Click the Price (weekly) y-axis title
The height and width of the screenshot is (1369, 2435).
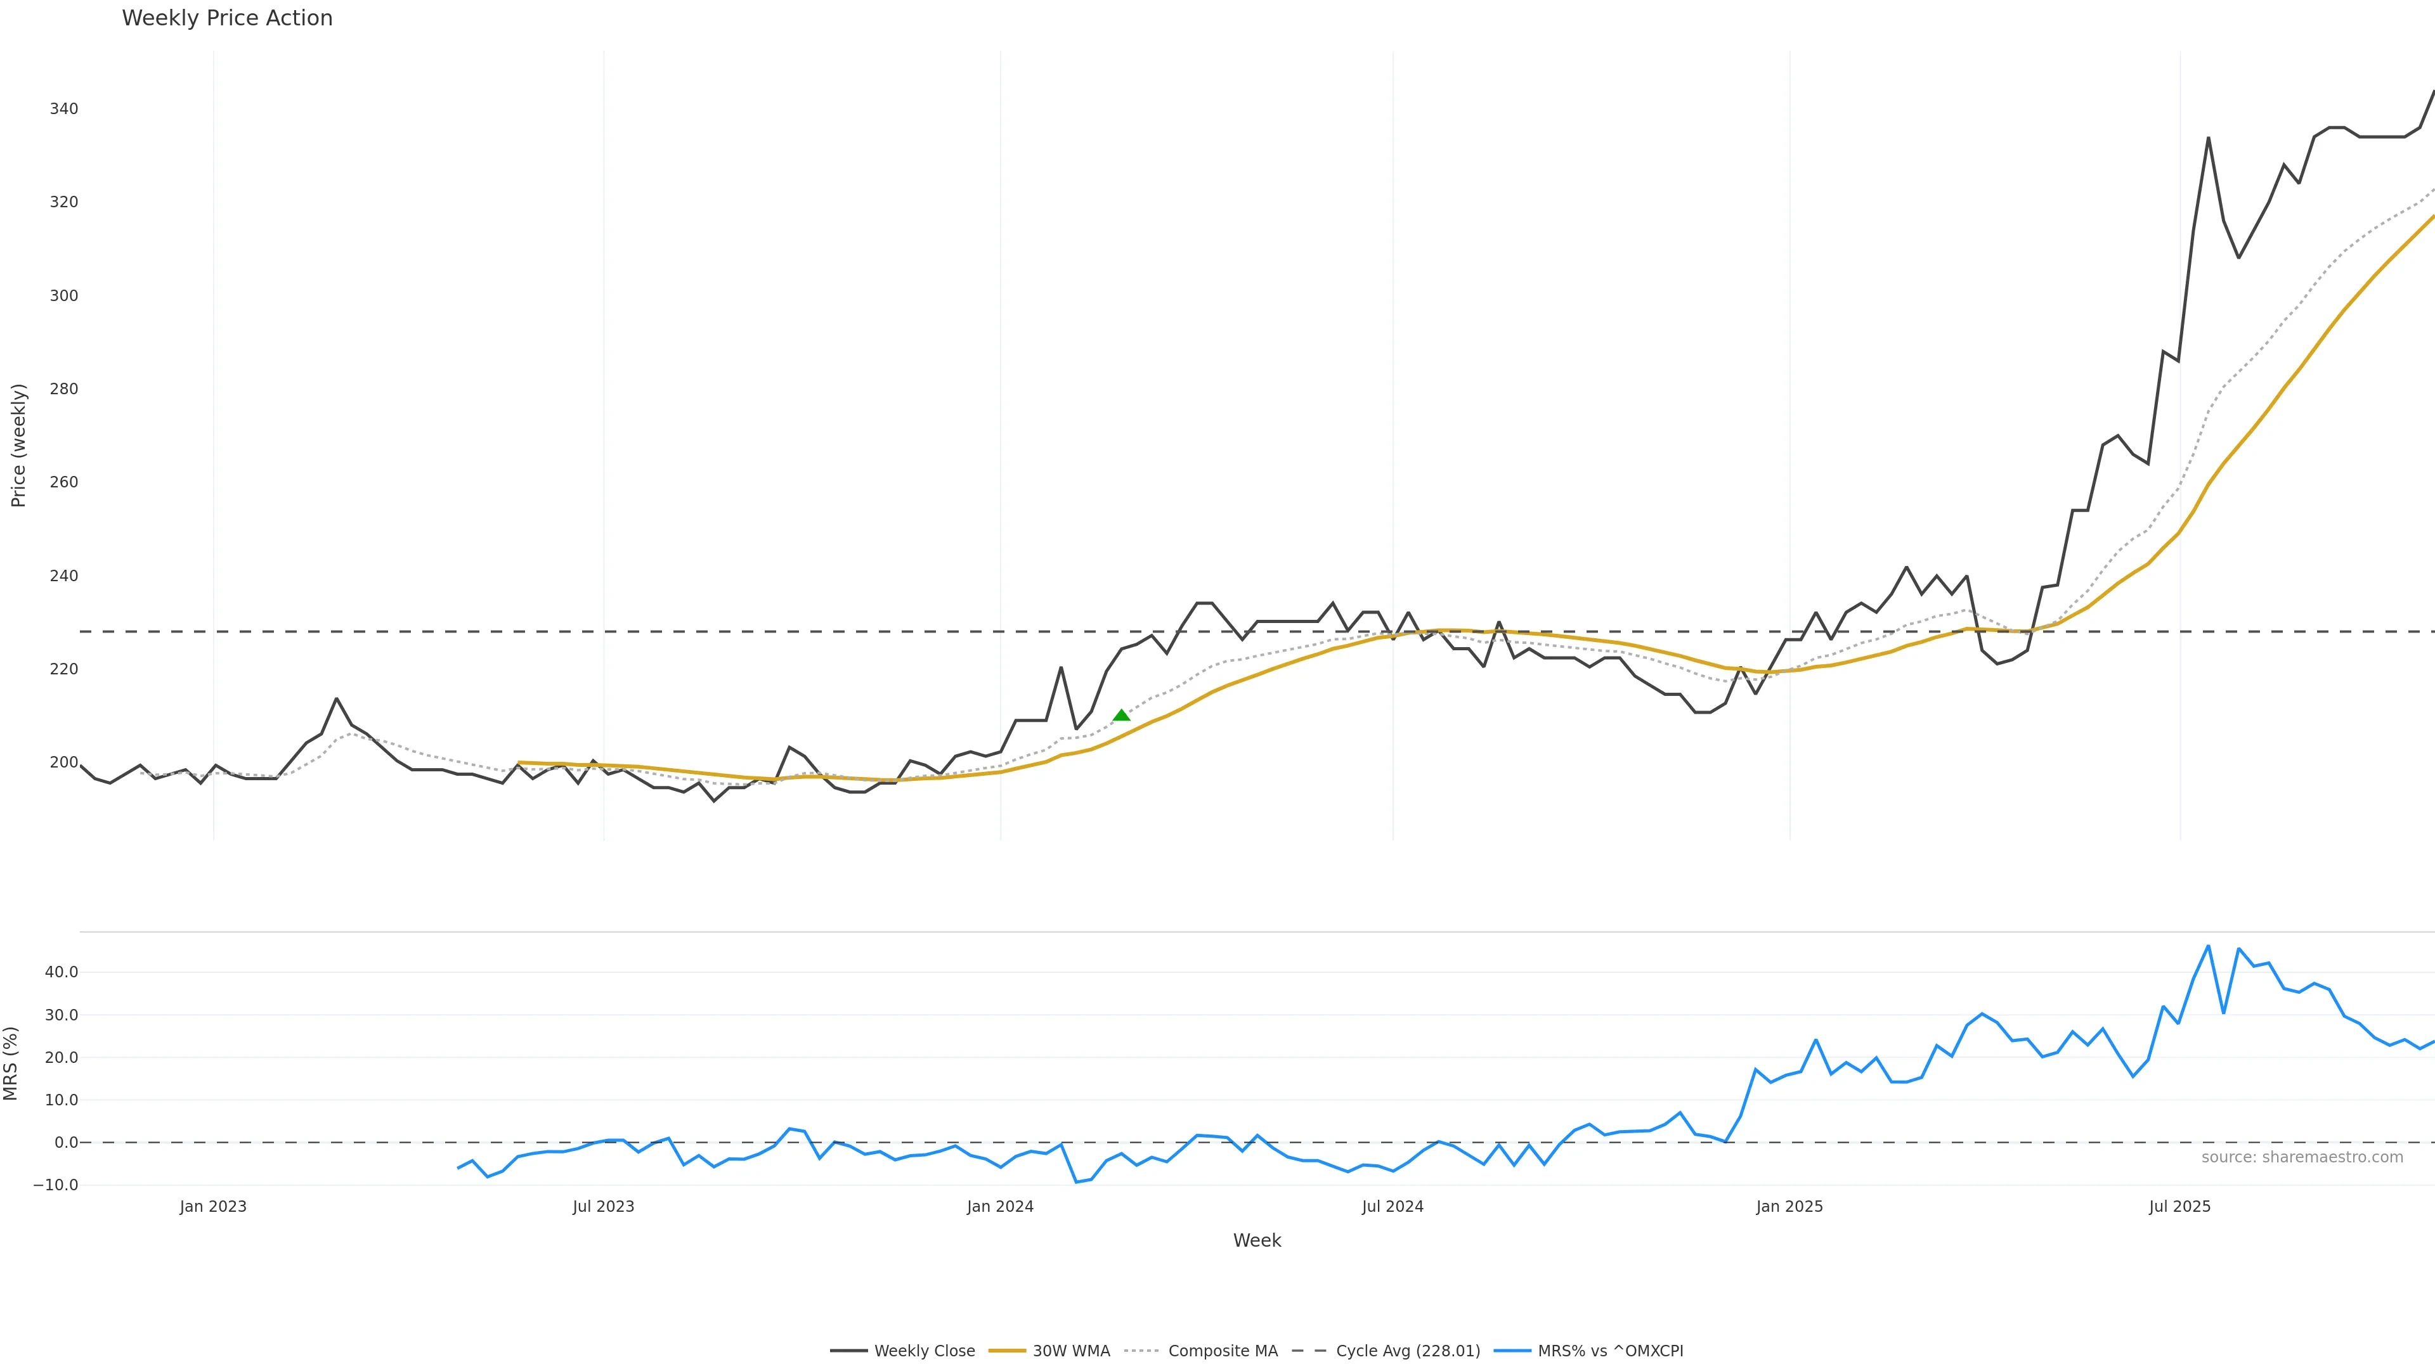[x=18, y=445]
